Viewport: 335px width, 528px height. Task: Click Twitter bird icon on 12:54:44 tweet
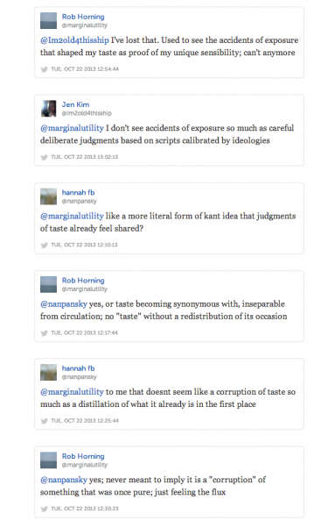pos(44,69)
